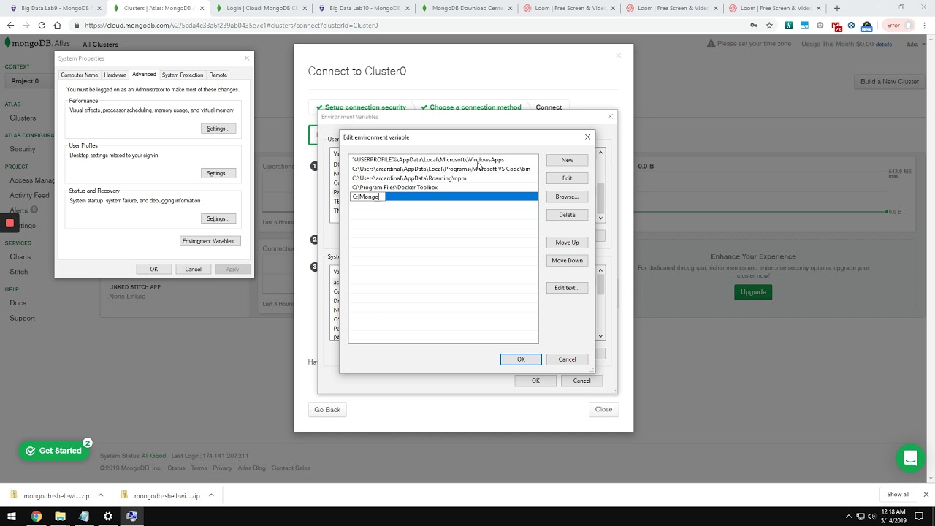Open Chrome from the taskbar
Image resolution: width=935 pixels, height=526 pixels.
(36, 516)
